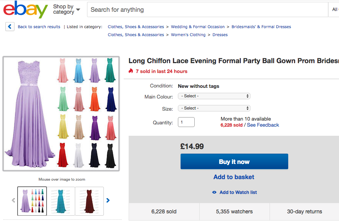Click the Buy it now button
The height and width of the screenshot is (224, 339).
[234, 162]
